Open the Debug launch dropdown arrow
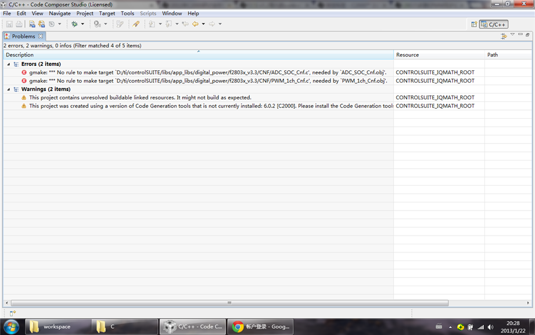535x335 pixels. pos(82,24)
